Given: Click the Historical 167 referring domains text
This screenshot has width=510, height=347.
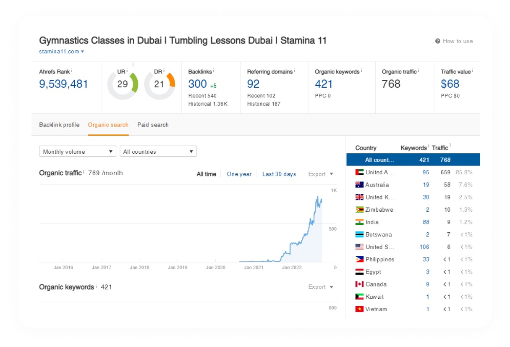Looking at the screenshot, I should [264, 104].
